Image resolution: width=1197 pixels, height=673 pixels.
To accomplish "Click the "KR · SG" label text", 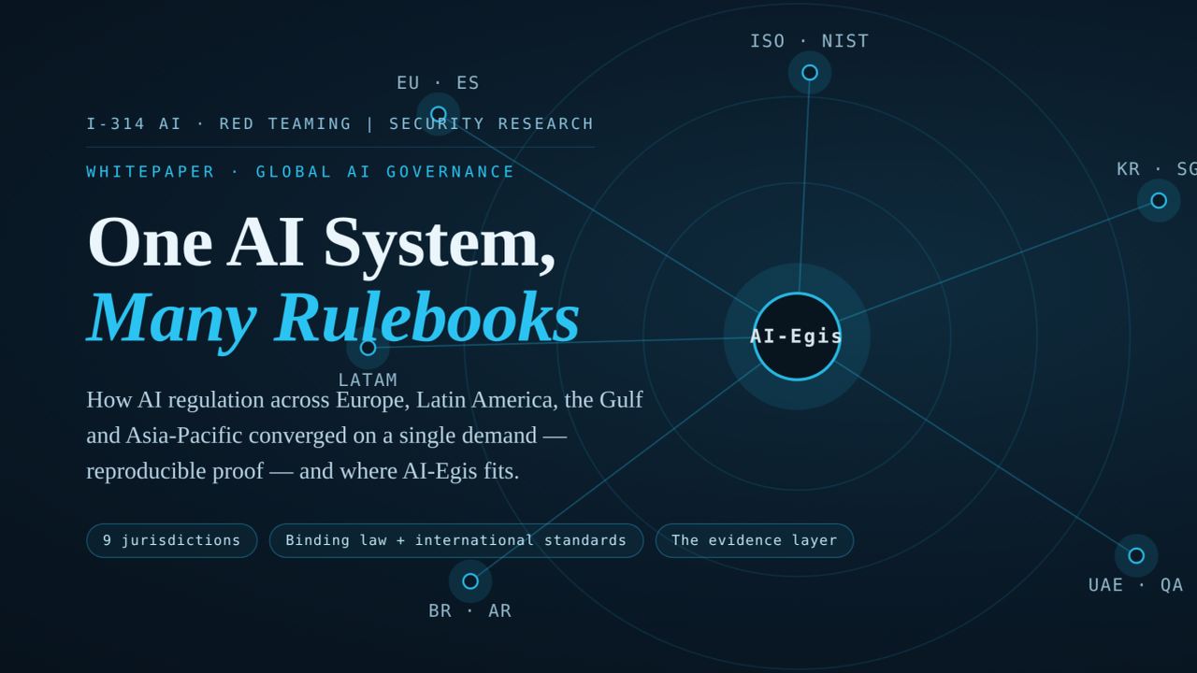I will tap(1157, 169).
